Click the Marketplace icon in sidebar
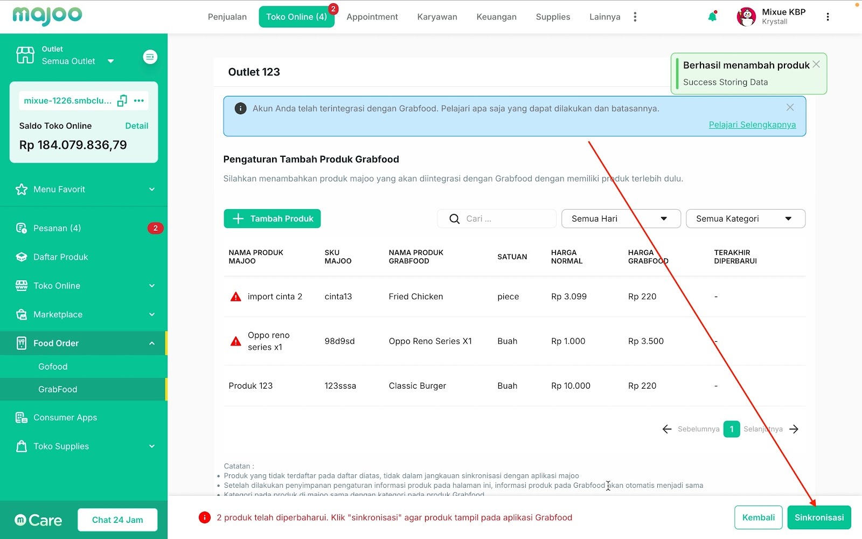This screenshot has height=539, width=862. coord(22,315)
